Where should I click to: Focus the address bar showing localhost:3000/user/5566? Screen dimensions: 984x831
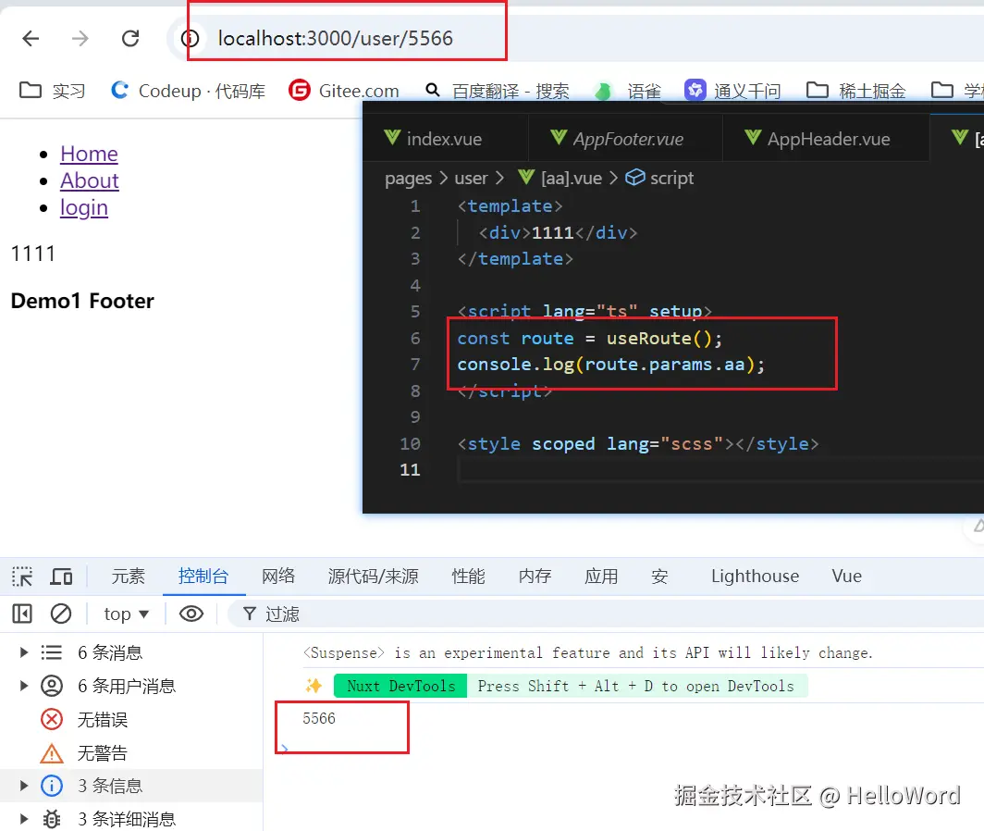point(335,38)
